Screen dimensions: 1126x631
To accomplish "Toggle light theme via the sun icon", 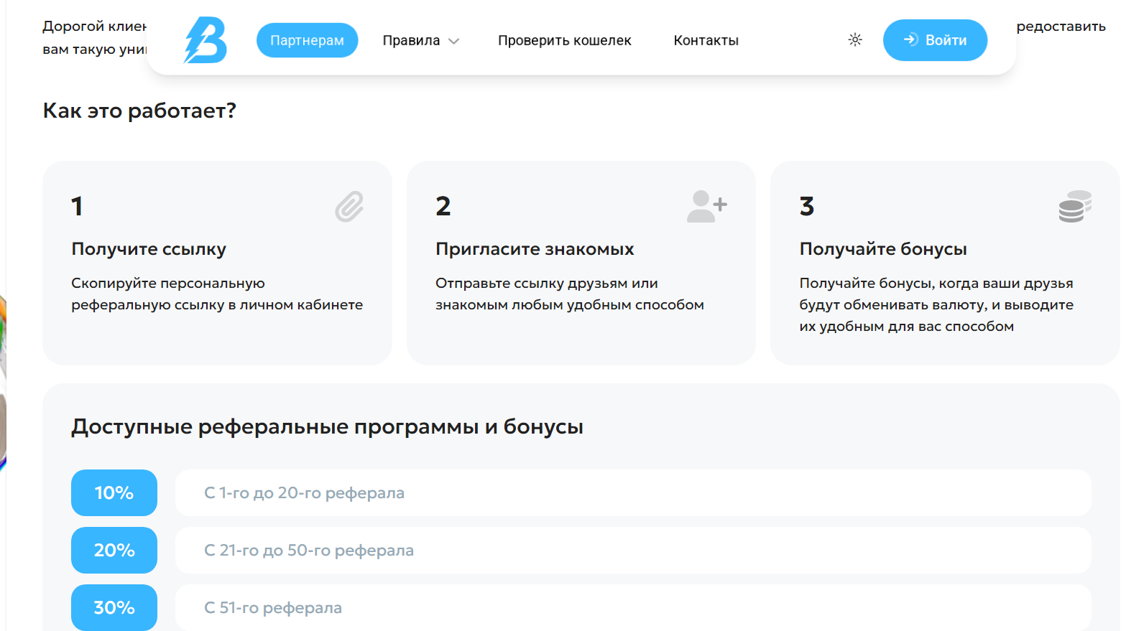I will click(854, 40).
